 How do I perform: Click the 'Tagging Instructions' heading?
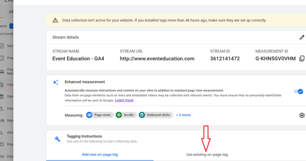point(84,136)
